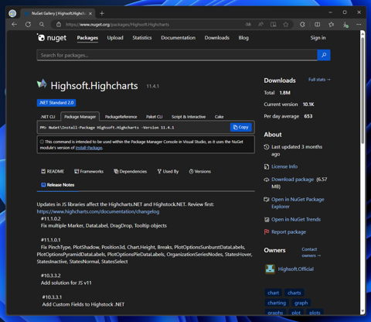Screen dimensions: 371x322
Task: Switch to Script & Interactive tab
Action: click(x=189, y=117)
